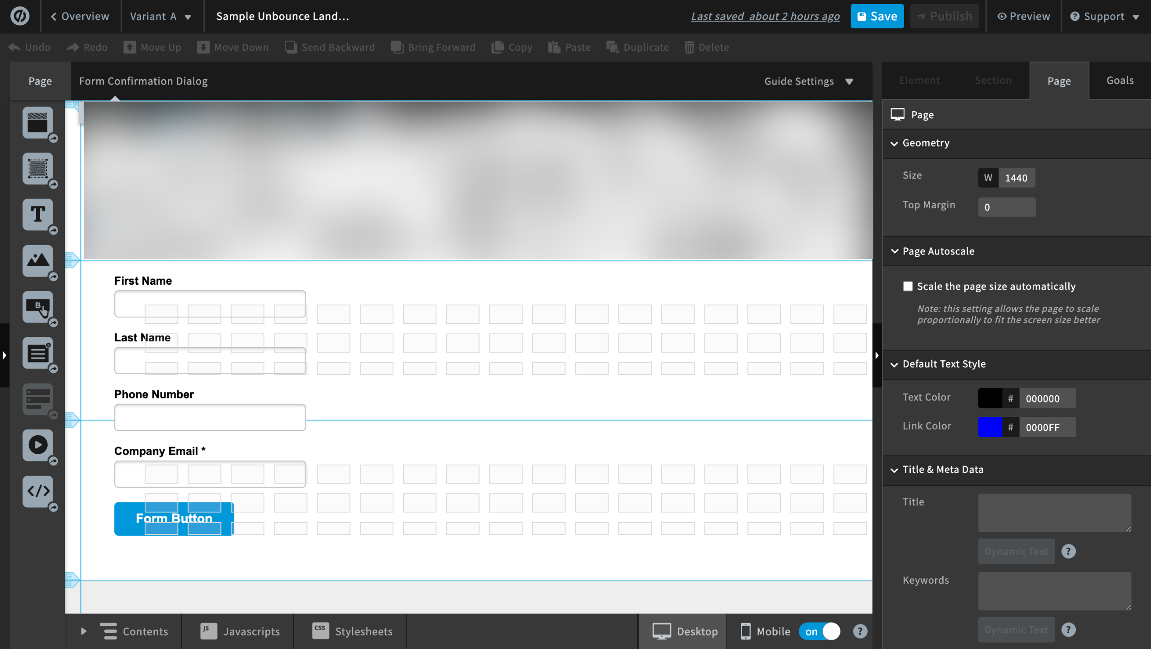Select the Video widget tool
Image resolution: width=1151 pixels, height=649 pixels.
tap(38, 445)
